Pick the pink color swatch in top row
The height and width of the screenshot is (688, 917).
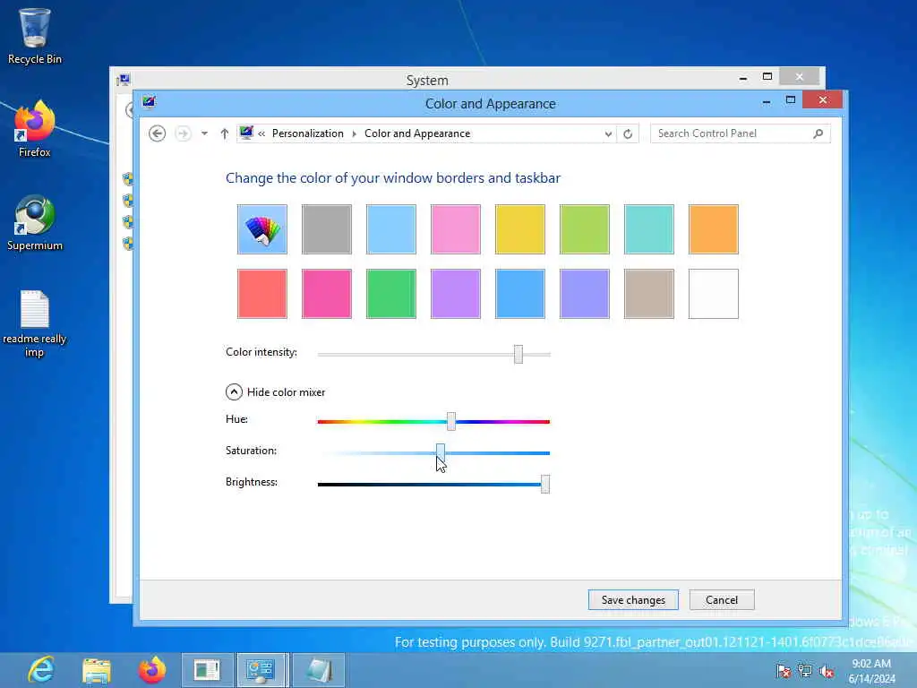click(456, 229)
